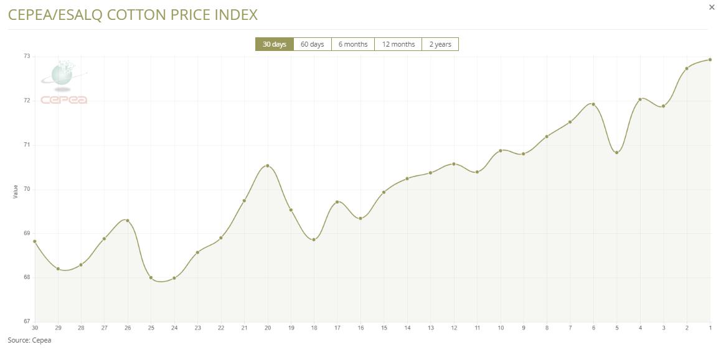Screen dimensions: 721x350
Task: Pick the day 5 dip data point
Action: [x=616, y=152]
